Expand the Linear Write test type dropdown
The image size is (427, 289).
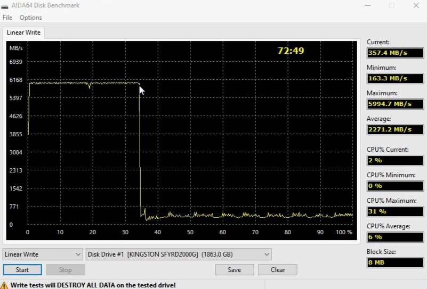tap(43, 254)
